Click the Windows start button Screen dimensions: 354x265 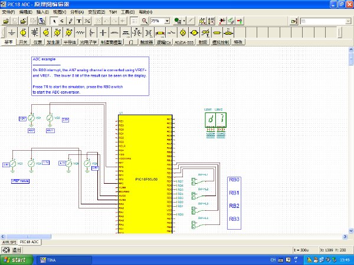click(17, 260)
